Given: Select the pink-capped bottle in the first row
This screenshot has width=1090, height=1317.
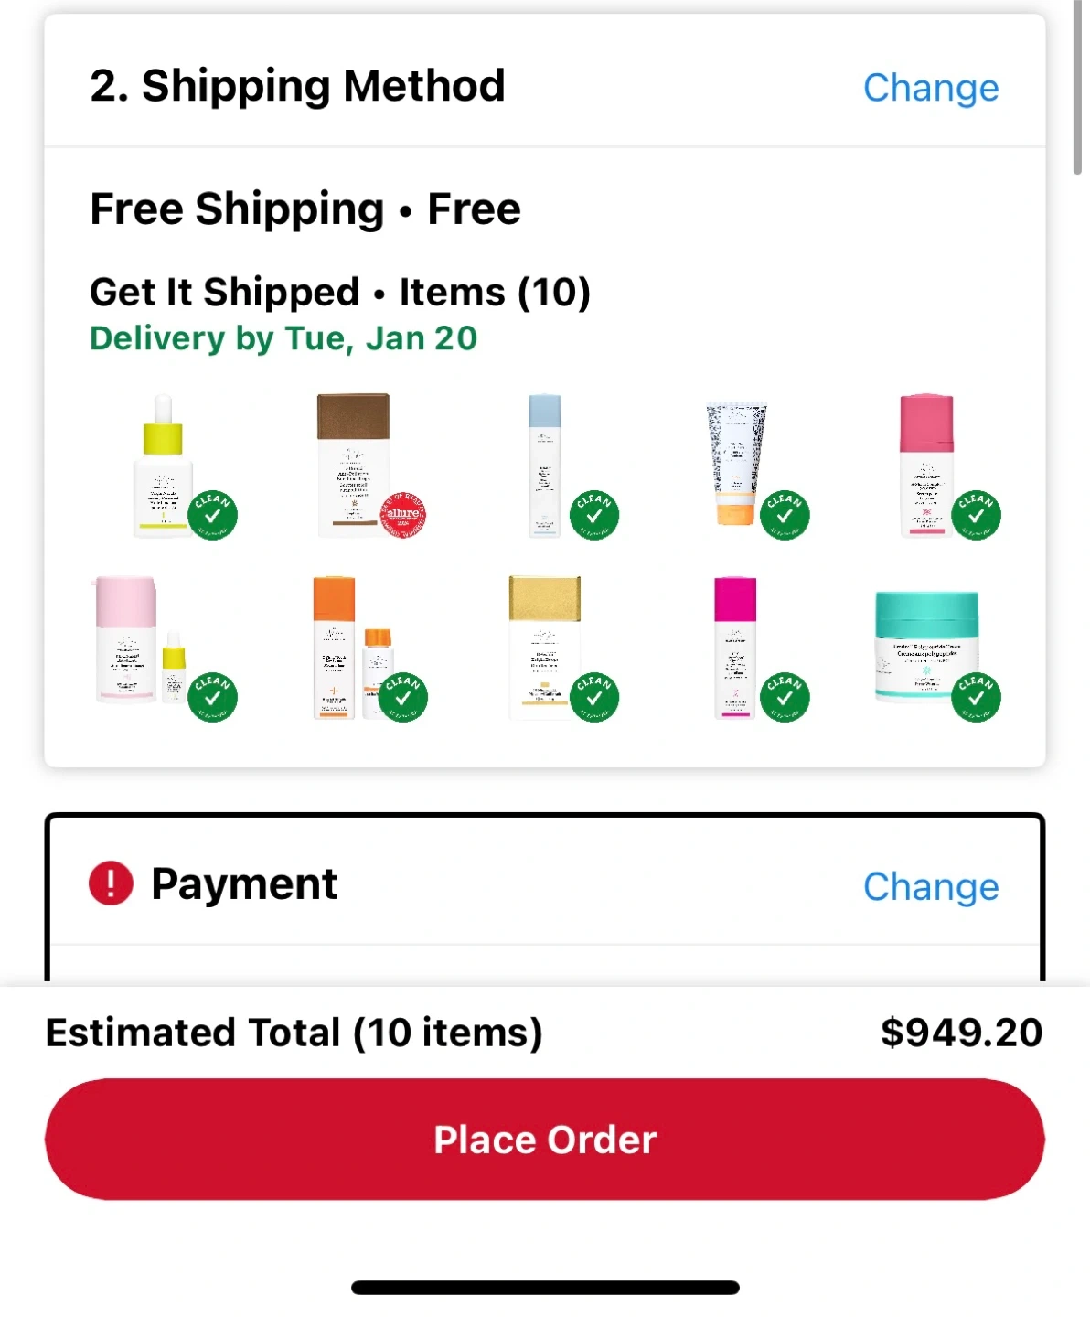Looking at the screenshot, I should pyautogui.click(x=926, y=466).
